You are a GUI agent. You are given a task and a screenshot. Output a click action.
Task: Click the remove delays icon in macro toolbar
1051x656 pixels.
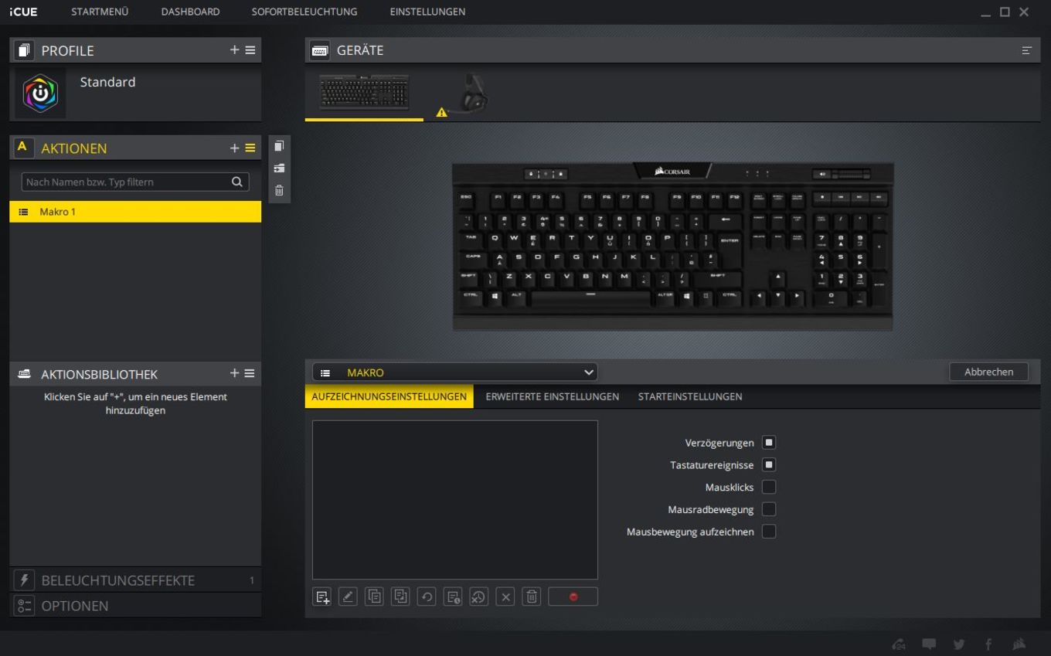tap(479, 597)
